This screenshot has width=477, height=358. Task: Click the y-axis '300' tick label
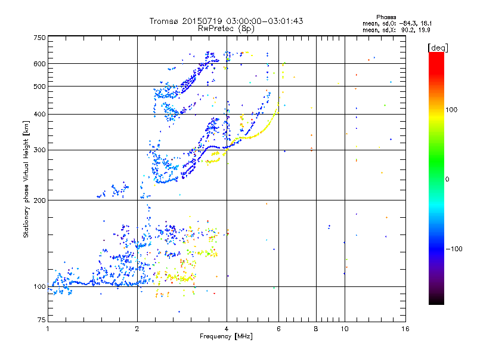click(x=39, y=150)
